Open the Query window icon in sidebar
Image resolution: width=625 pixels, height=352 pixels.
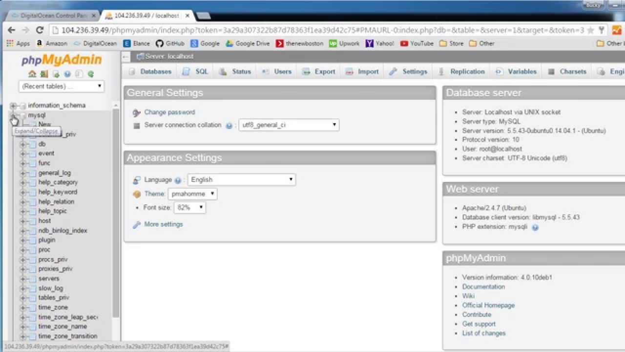[x=56, y=74]
